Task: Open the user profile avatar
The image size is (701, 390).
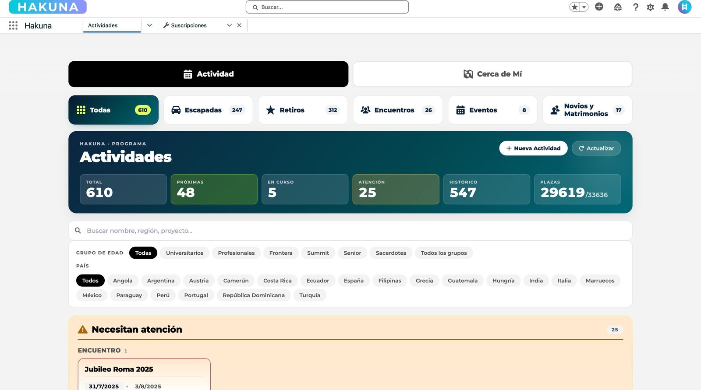Action: pyautogui.click(x=684, y=7)
